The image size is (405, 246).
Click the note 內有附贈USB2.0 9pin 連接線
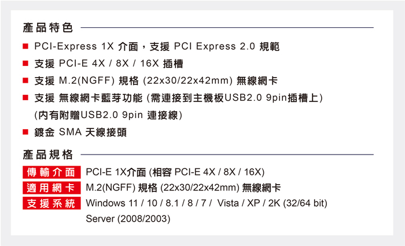tap(109, 115)
